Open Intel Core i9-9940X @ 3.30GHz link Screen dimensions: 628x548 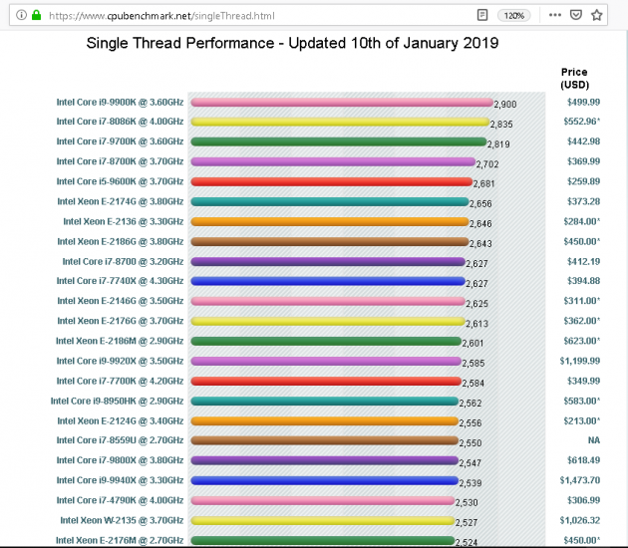point(120,480)
